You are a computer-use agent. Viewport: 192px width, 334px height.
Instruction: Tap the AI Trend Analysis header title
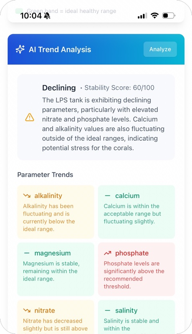60,49
